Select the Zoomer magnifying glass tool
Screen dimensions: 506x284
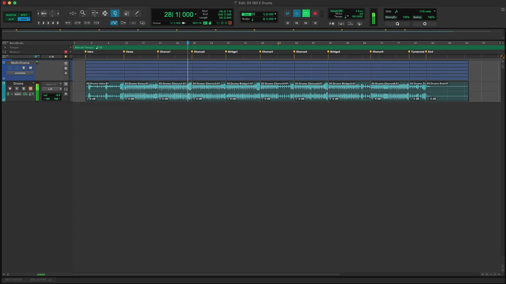83,13
